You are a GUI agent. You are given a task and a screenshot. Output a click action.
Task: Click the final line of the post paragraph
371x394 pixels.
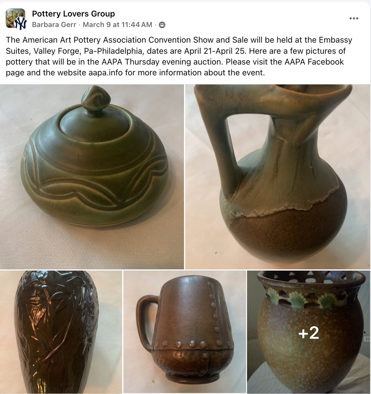tap(135, 73)
